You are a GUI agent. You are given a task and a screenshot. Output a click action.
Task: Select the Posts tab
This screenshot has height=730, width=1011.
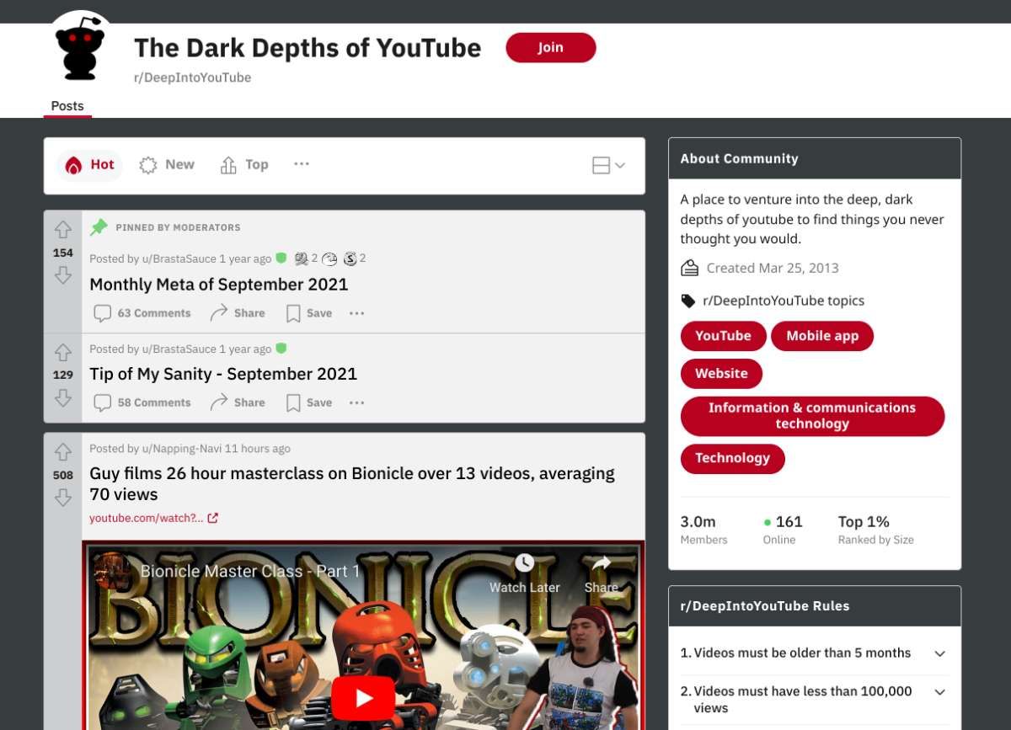click(67, 106)
